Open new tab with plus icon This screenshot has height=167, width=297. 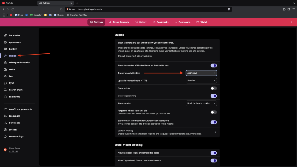click(77, 3)
